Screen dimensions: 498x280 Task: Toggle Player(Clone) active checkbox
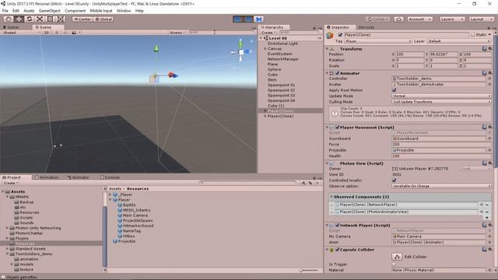(x=341, y=34)
